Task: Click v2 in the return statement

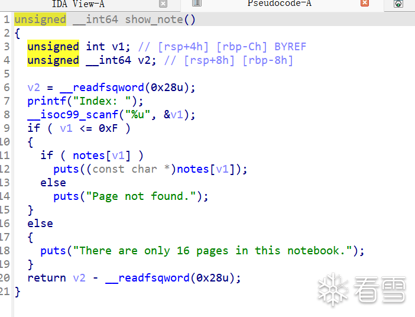Action: click(79, 278)
